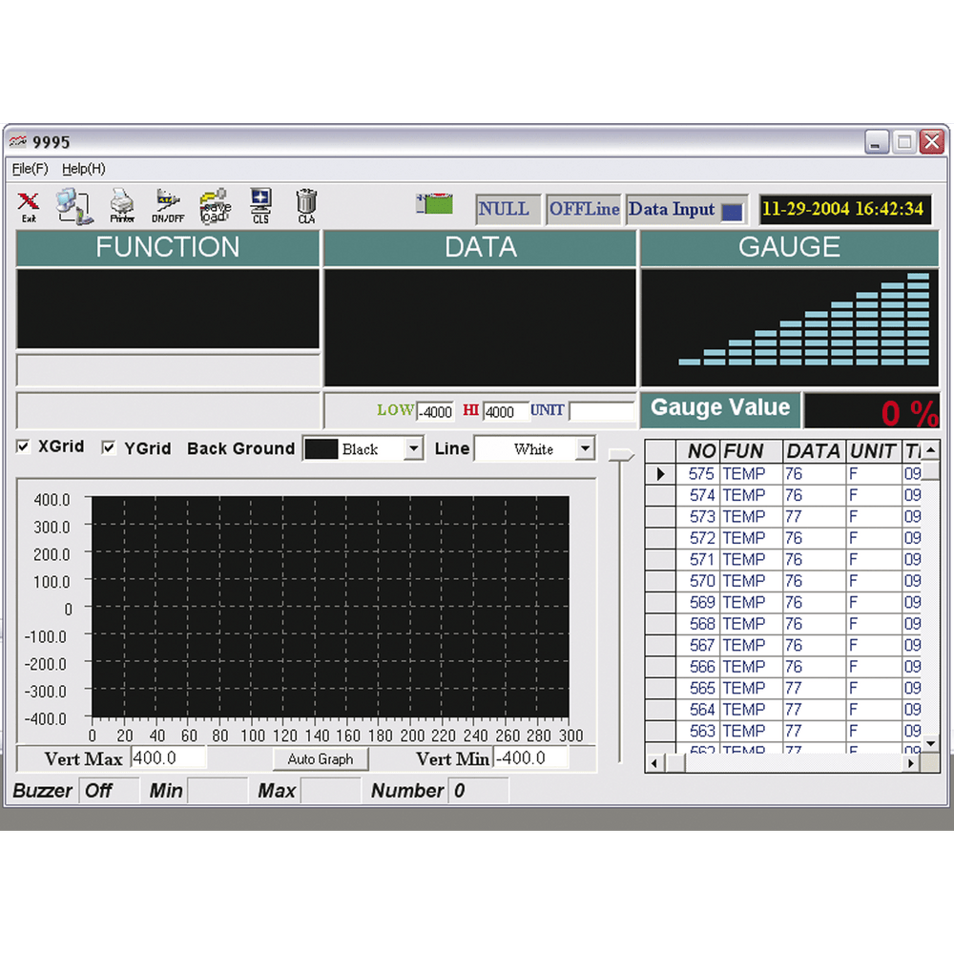Click the OFFLine status button
954x954 pixels.
point(584,209)
